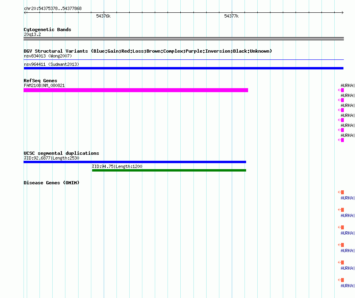This screenshot has height=298, width=355.
Task: Click the lowest red AURKA arrow in OMIM track
Action: coord(341,280)
